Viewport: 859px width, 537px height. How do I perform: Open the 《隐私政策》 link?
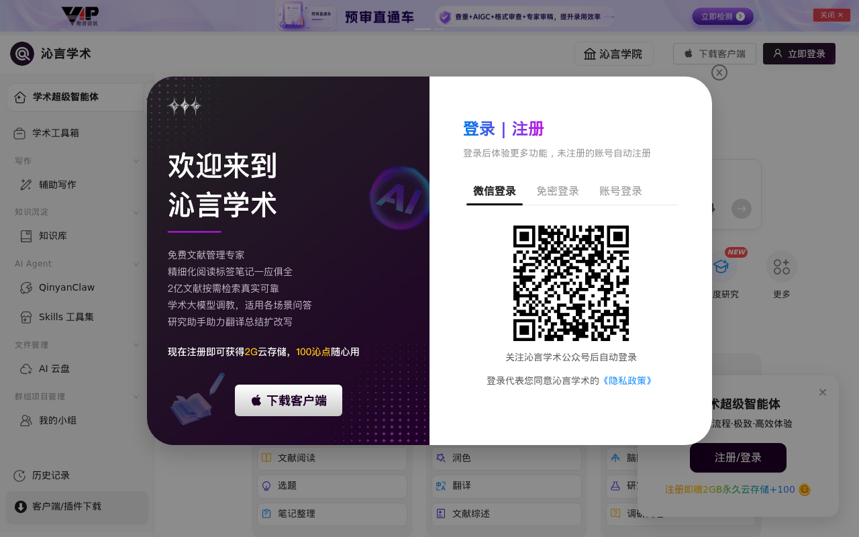[x=627, y=381]
